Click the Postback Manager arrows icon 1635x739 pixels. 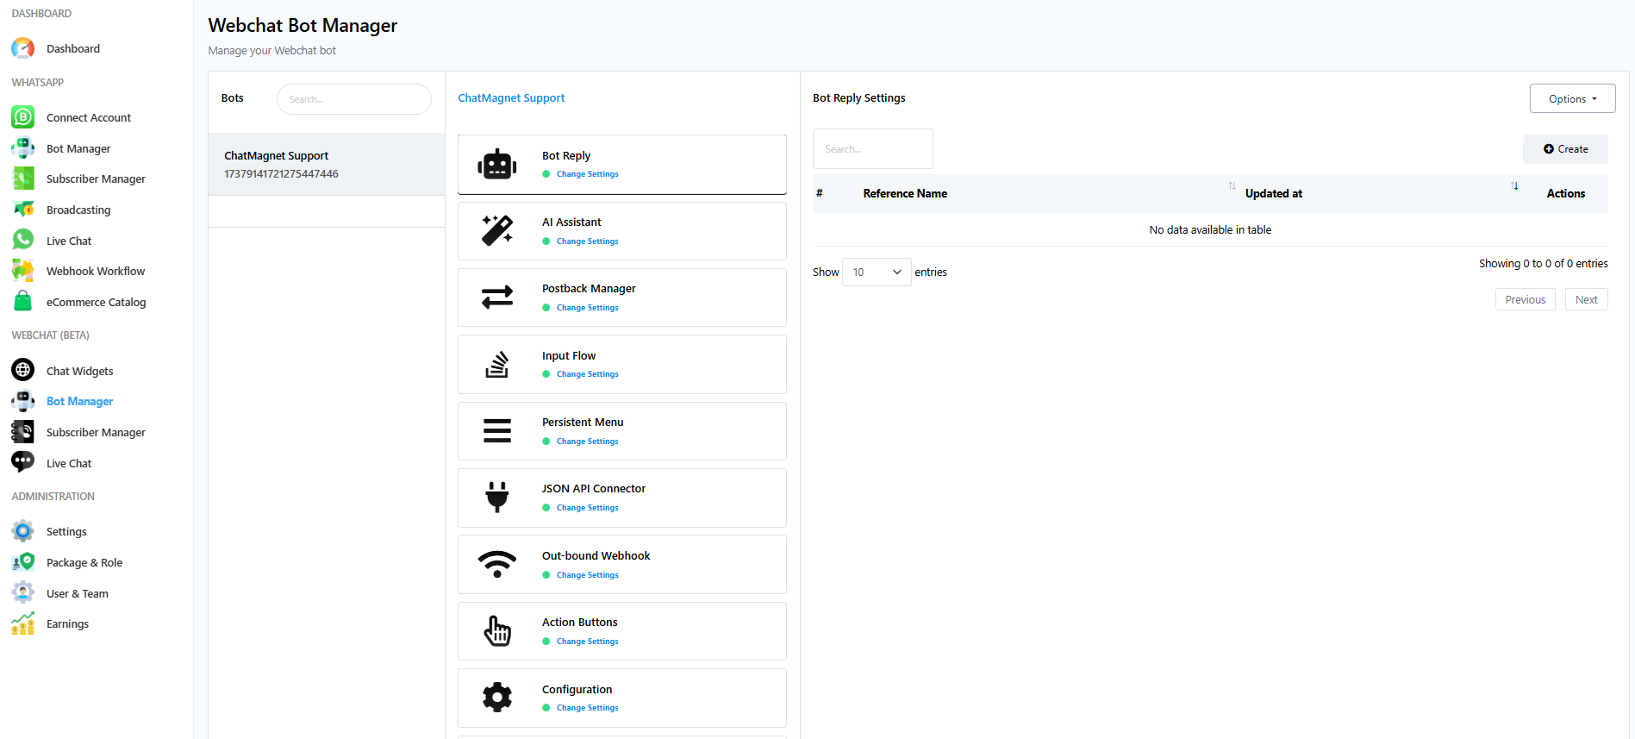point(497,297)
